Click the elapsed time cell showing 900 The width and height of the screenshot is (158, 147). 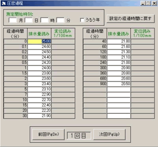click(95, 84)
